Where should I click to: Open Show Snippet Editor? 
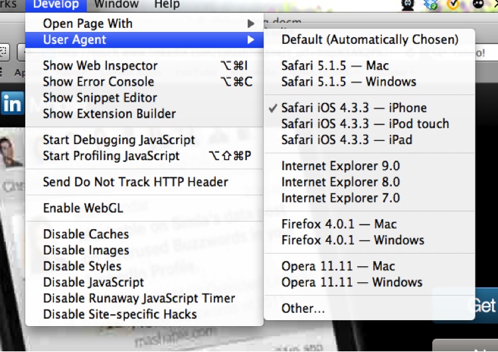click(x=144, y=98)
